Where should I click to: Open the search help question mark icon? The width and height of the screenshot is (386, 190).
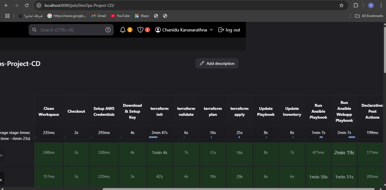108,30
